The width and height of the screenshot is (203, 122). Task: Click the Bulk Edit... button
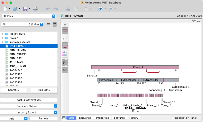click(44, 90)
